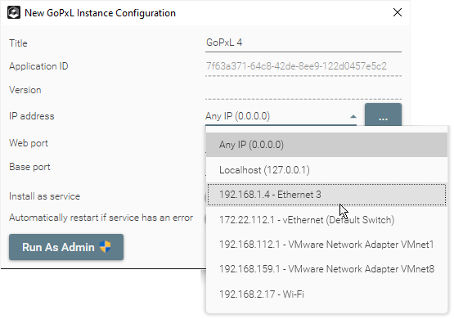Viewport: 454px width, 319px height.
Task: Select 192.168.1.4 - Ethernet 3 entry
Action: coord(326,195)
